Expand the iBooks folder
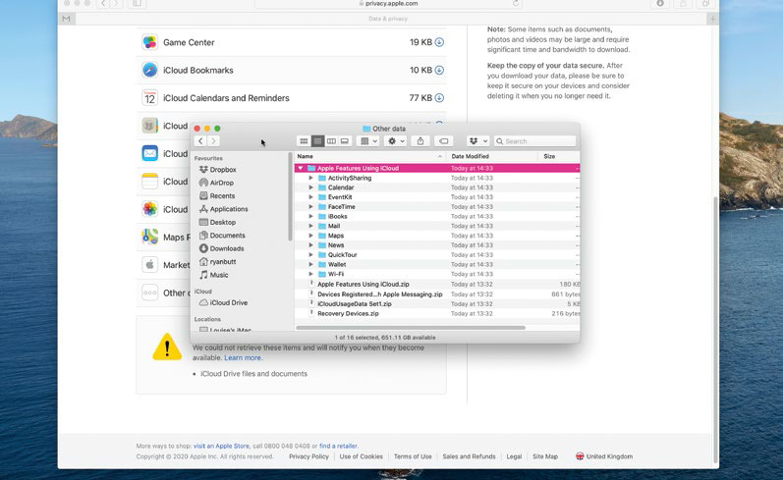Image resolution: width=783 pixels, height=480 pixels. pyautogui.click(x=310, y=216)
